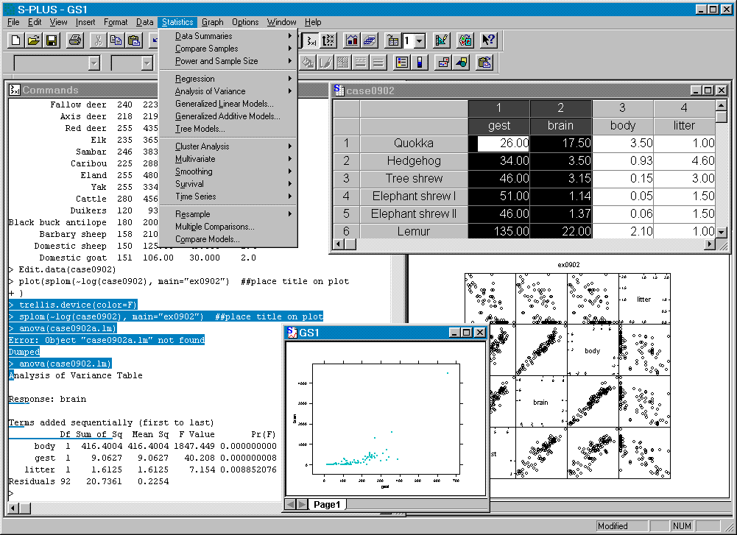This screenshot has width=737, height=535.
Task: Open the 3D plots palette icon
Action: pyautogui.click(x=370, y=40)
